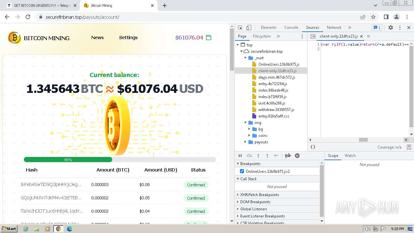
Task: Click the Bitcoin Mining logo
Action: [39, 38]
